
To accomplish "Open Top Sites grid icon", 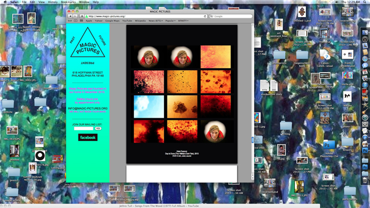I will click(81, 20).
